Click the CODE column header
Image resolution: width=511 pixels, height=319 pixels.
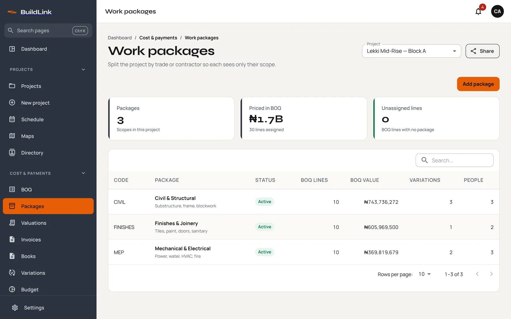[121, 180]
